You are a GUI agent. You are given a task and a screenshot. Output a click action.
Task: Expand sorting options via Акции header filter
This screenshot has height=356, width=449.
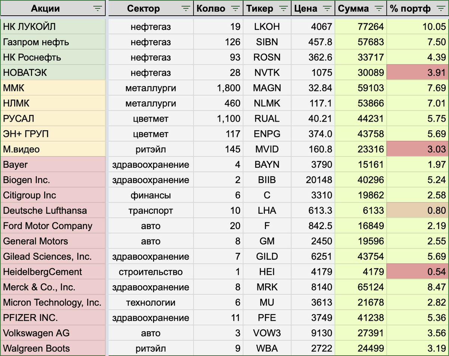pyautogui.click(x=98, y=8)
